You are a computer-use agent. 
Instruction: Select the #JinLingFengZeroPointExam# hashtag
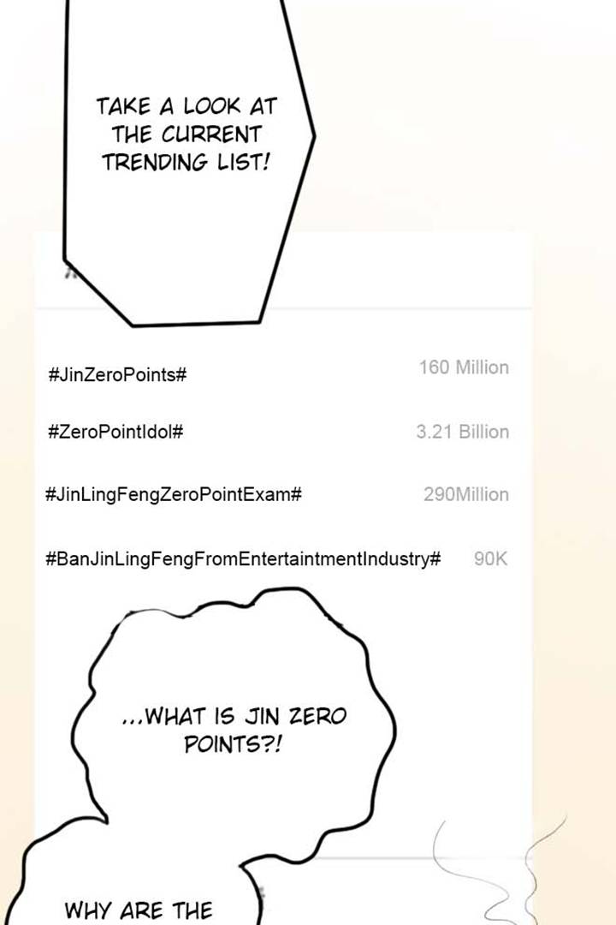(173, 494)
